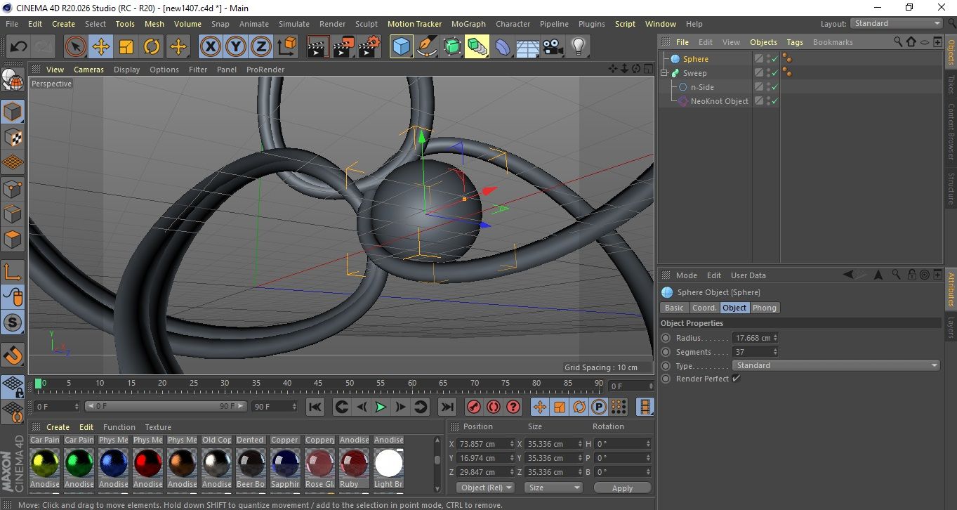Viewport: 957px width, 510px height.
Task: Open the sphere Type dropdown
Action: [x=836, y=365]
